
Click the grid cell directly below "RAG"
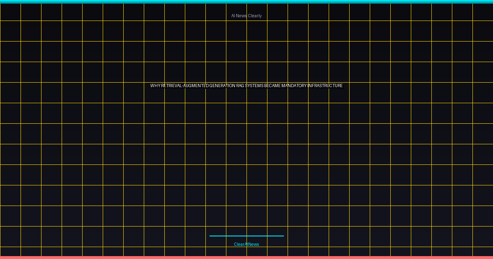[236, 113]
